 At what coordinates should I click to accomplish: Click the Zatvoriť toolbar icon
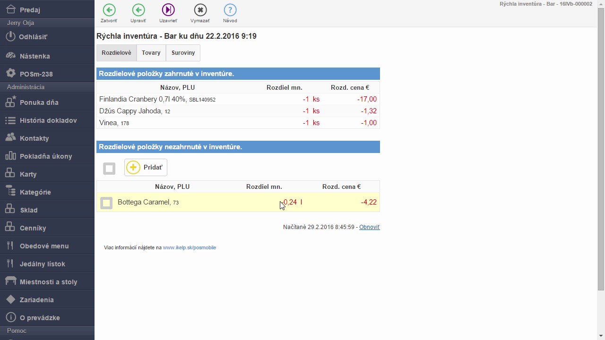pos(109,10)
